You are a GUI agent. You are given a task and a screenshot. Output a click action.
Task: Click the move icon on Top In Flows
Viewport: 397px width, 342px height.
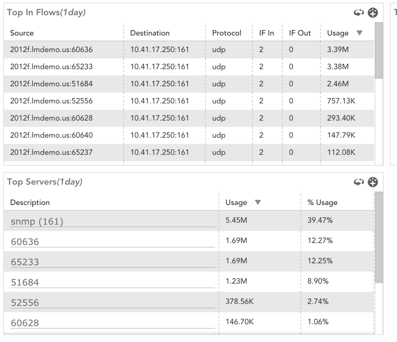pos(373,12)
